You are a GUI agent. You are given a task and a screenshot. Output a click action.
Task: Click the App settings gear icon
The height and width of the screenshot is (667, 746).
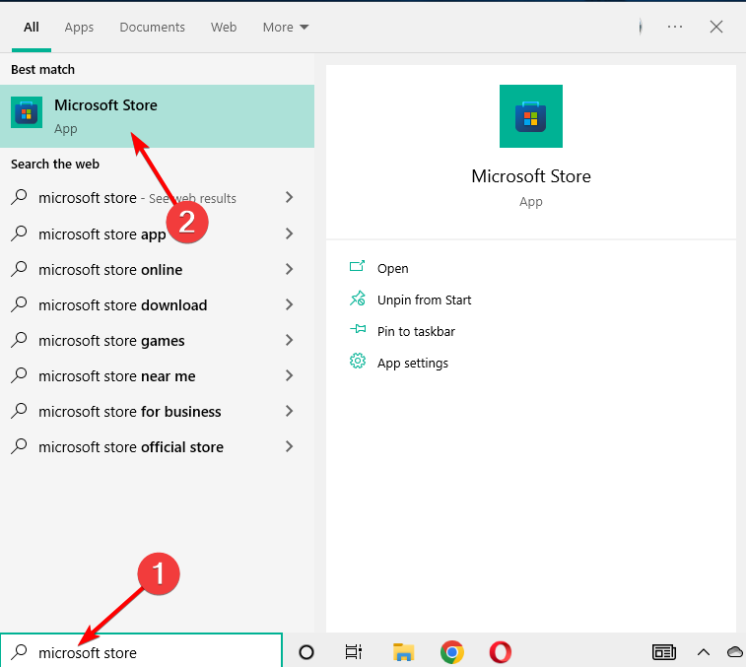coord(358,362)
